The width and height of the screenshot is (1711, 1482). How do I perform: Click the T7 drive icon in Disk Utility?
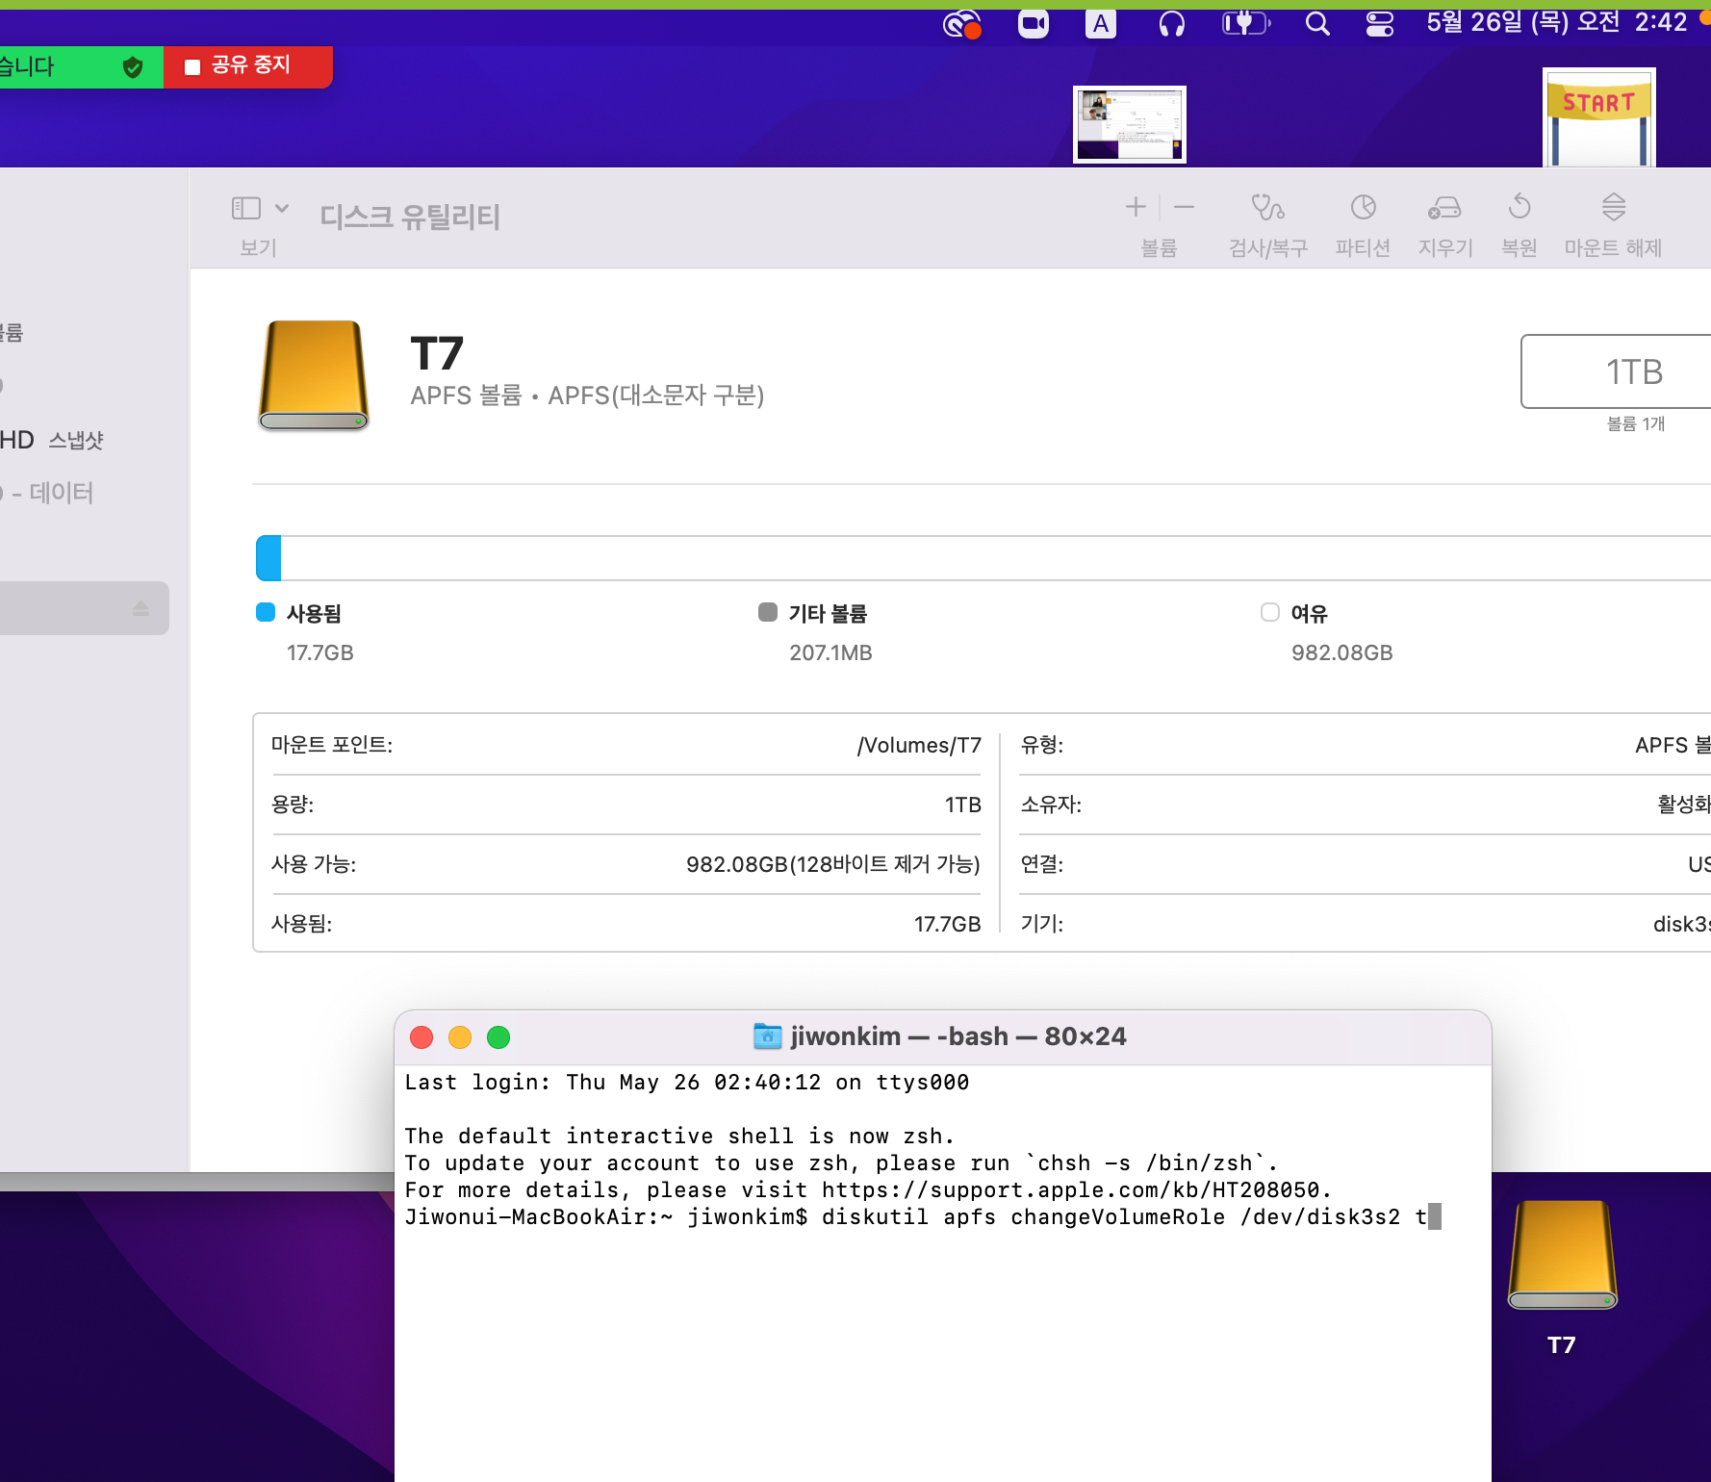tap(314, 375)
